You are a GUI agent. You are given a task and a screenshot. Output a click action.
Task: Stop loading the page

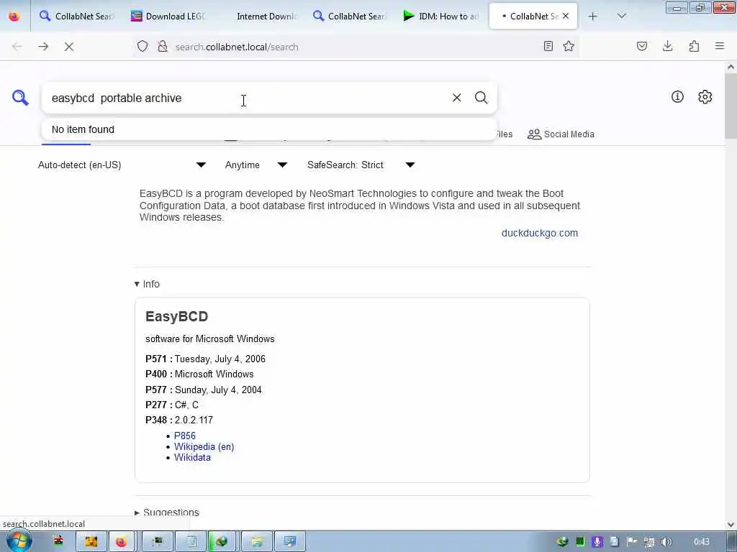click(69, 47)
